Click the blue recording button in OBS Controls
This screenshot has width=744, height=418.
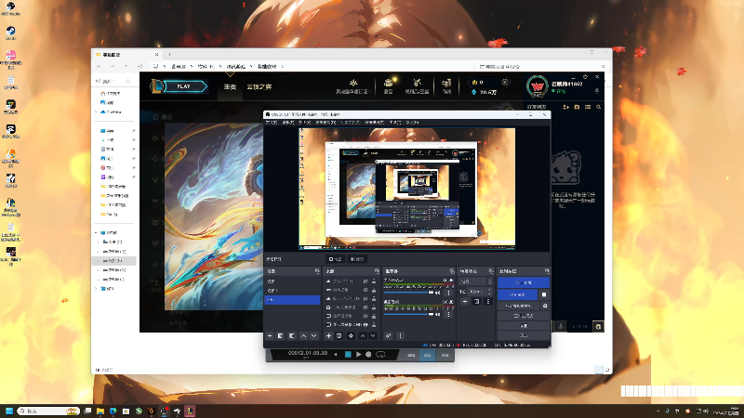(517, 294)
